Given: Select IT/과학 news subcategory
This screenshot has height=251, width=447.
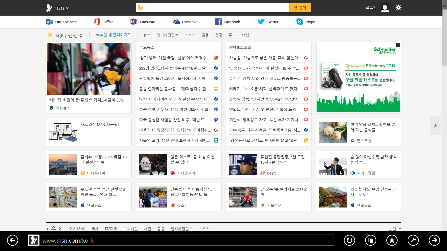Looking at the screenshot, I should click(111, 229).
